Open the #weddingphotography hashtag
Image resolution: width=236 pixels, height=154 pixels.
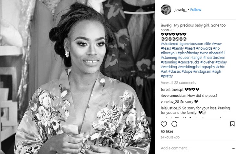click(x=196, y=67)
